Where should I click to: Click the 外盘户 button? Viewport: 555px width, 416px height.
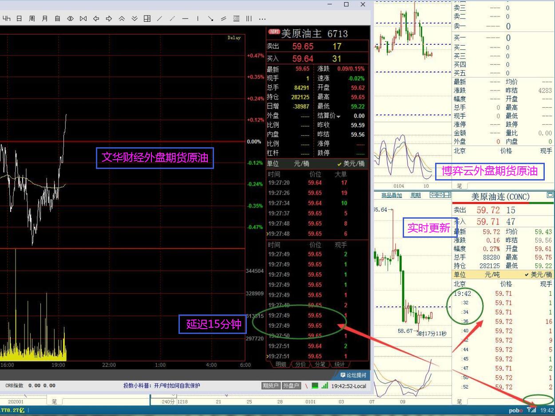291,386
